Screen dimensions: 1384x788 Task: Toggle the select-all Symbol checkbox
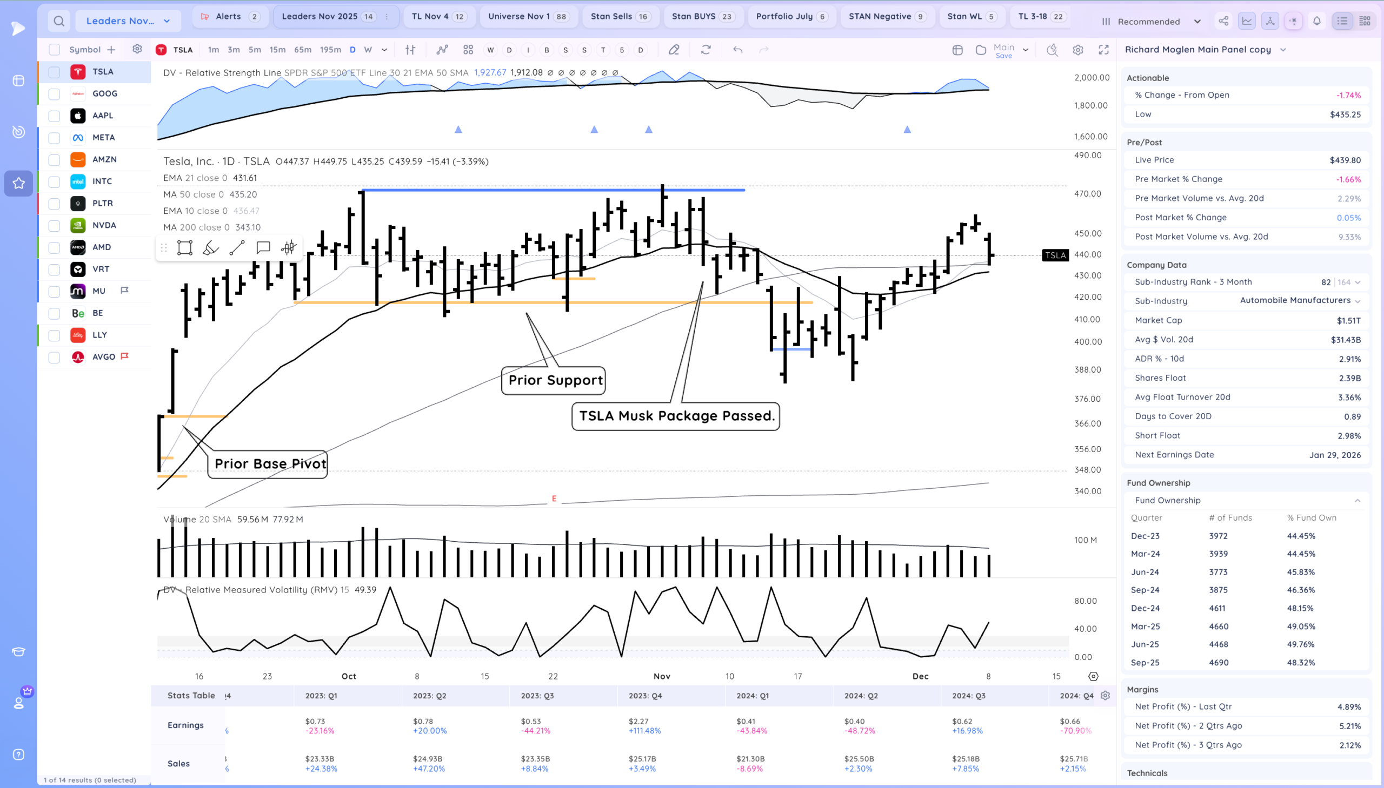click(54, 50)
